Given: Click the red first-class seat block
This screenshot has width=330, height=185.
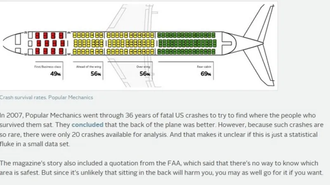Looking at the screenshot, I should [x=50, y=43].
